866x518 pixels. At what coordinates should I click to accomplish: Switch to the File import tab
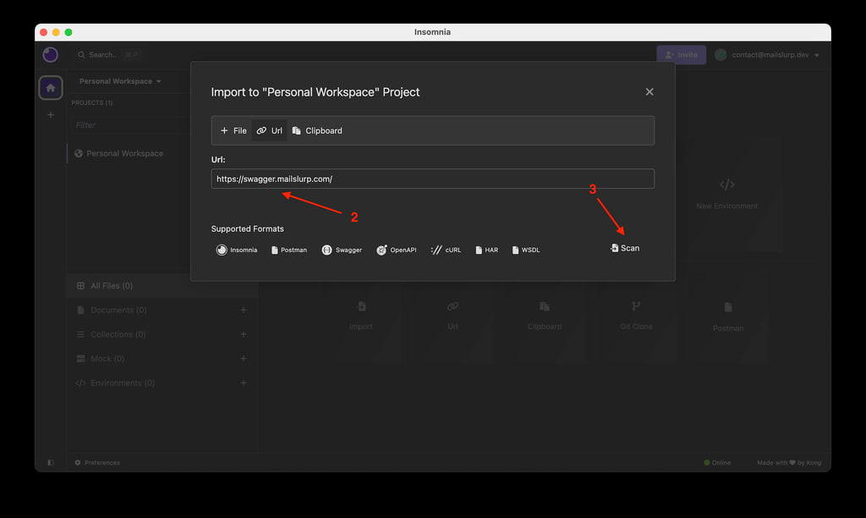pyautogui.click(x=233, y=130)
